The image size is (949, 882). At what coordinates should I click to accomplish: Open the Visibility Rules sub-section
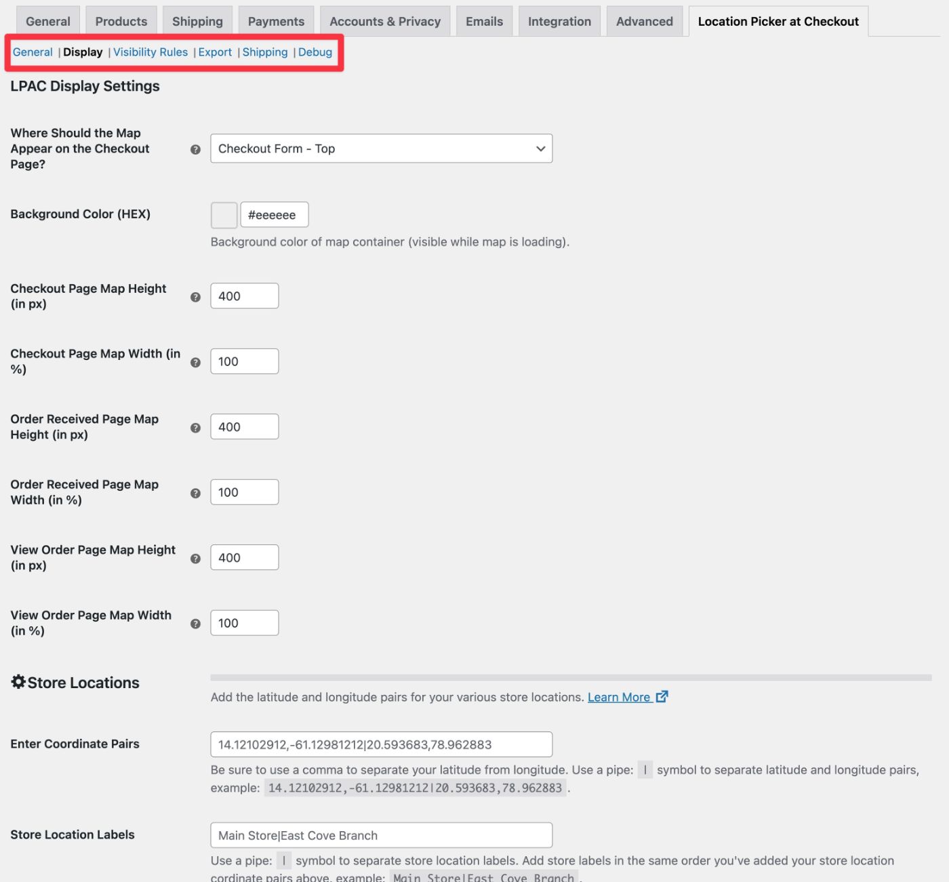[x=150, y=52]
